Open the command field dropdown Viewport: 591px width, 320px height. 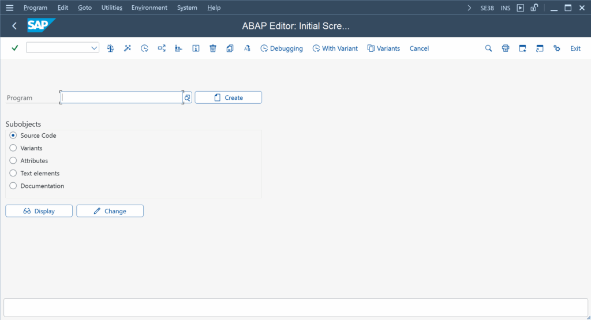pos(94,48)
